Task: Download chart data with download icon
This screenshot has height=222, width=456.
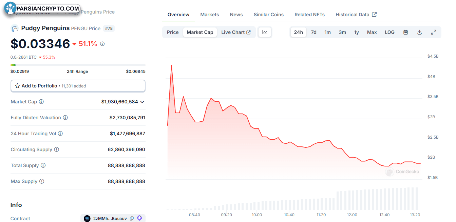Action: pos(419,32)
